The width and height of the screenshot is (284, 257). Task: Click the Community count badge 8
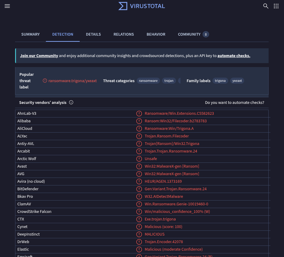coord(206,34)
